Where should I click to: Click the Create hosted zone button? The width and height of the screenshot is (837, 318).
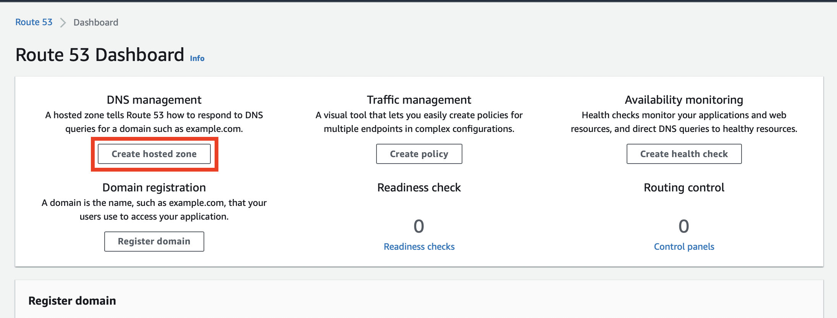pyautogui.click(x=154, y=154)
